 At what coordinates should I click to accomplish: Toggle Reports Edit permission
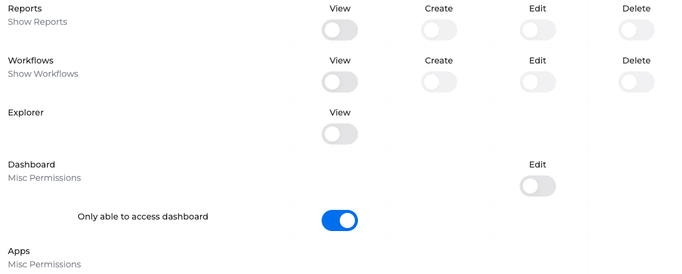538,30
